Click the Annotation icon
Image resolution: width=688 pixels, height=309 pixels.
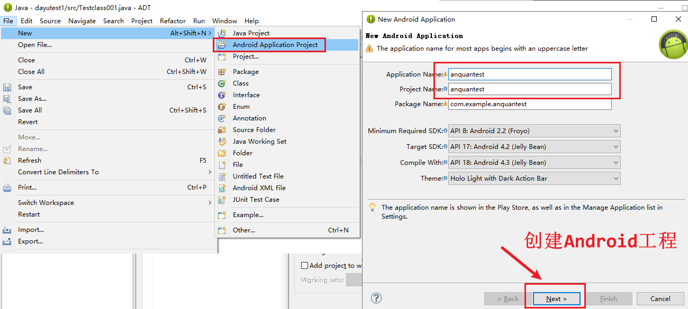coord(222,118)
